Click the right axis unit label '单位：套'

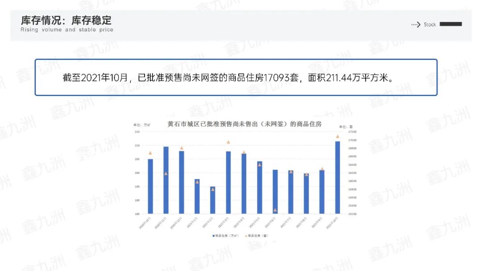tap(346, 127)
